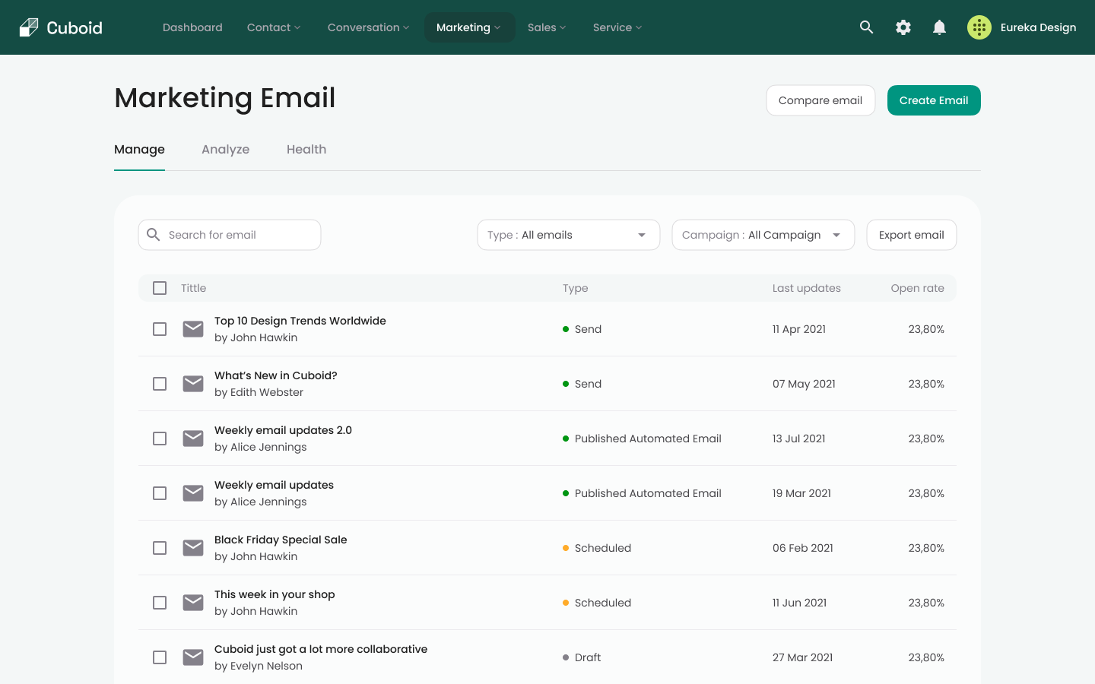Click the Eureka Design avatar icon
Screen dimensions: 1095x684
(979, 27)
